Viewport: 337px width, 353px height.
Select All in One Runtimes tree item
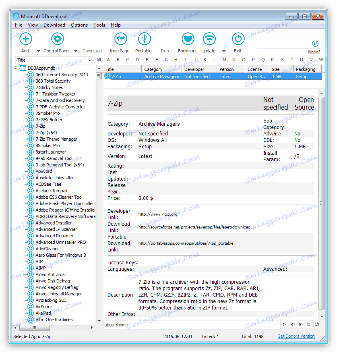click(x=54, y=320)
